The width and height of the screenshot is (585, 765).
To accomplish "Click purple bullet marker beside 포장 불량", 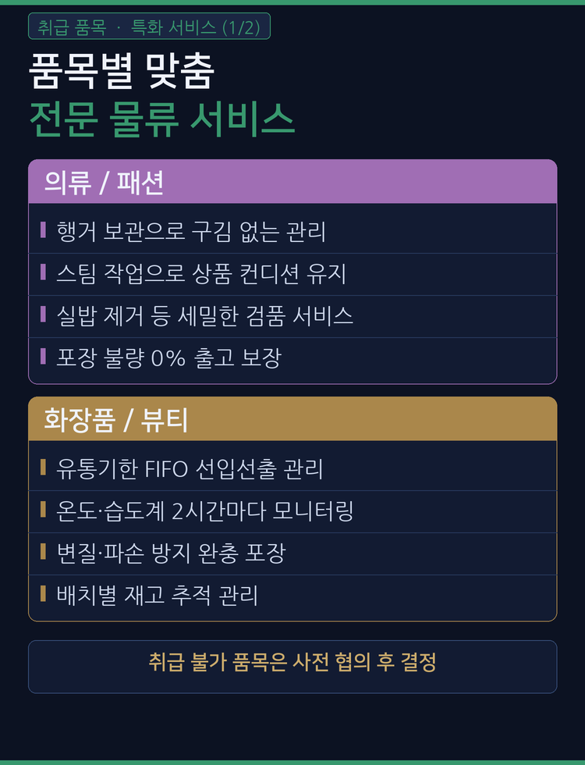I will [44, 357].
